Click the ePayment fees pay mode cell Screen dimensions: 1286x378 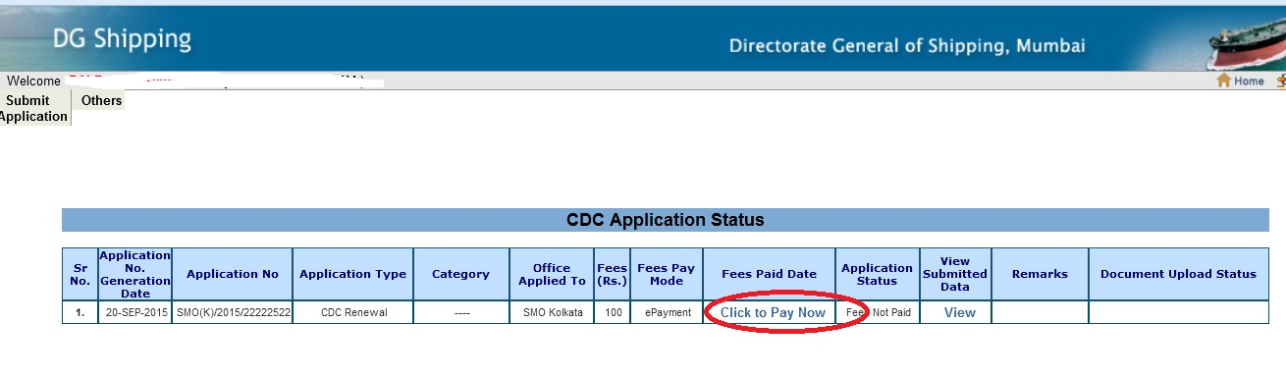(666, 312)
